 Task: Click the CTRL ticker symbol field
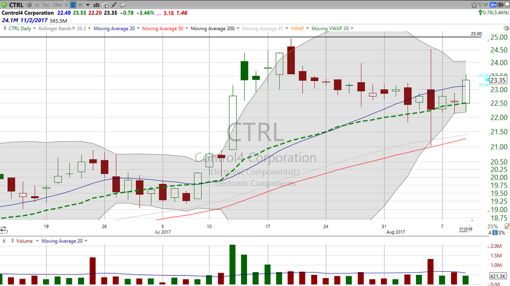click(16, 5)
